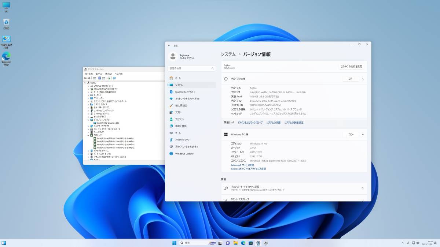Go back using the Settings back arrow

tap(169, 45)
